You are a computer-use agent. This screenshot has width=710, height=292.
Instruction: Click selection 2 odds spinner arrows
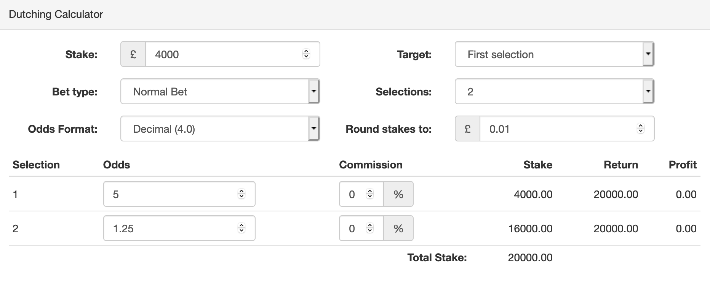pyautogui.click(x=241, y=228)
